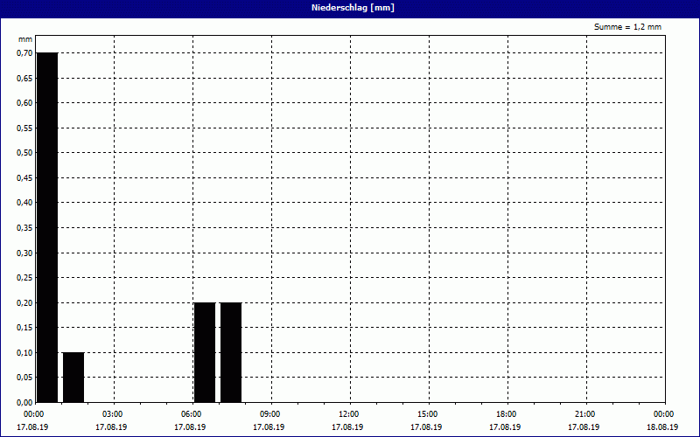Image resolution: width=700 pixels, height=437 pixels.
Task: Select the short bar reaching 0,10
Action: [73, 378]
